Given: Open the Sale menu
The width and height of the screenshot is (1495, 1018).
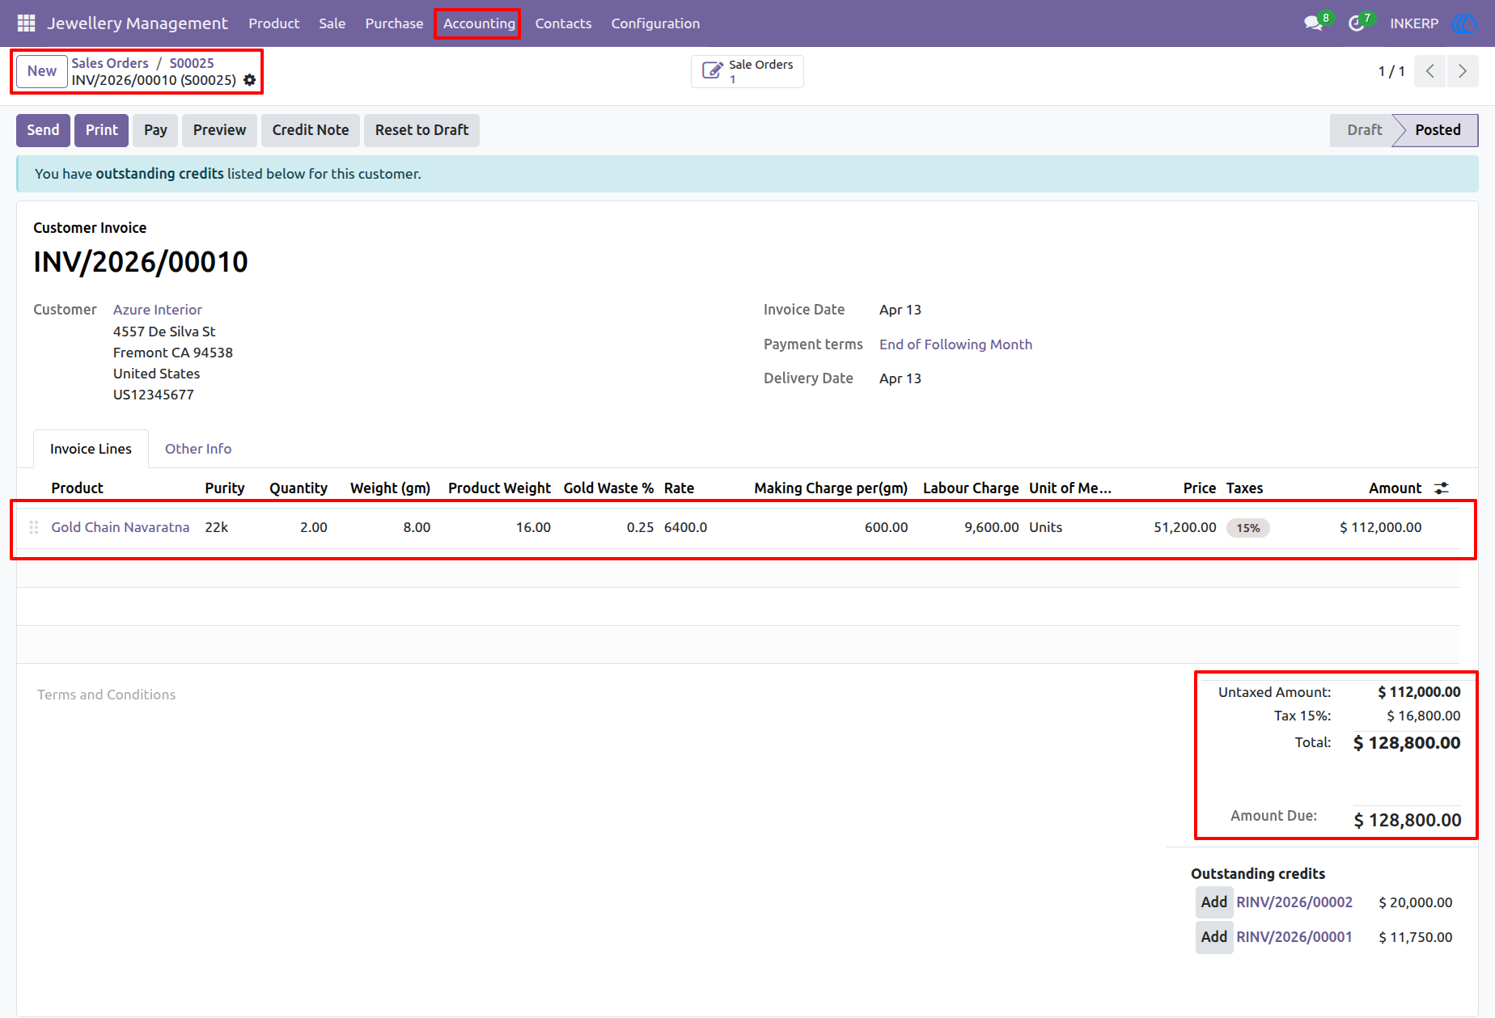Looking at the screenshot, I should pyautogui.click(x=332, y=23).
